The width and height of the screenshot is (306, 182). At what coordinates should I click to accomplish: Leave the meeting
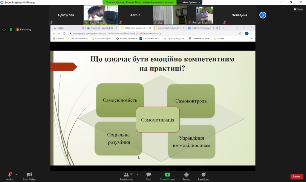point(296,176)
